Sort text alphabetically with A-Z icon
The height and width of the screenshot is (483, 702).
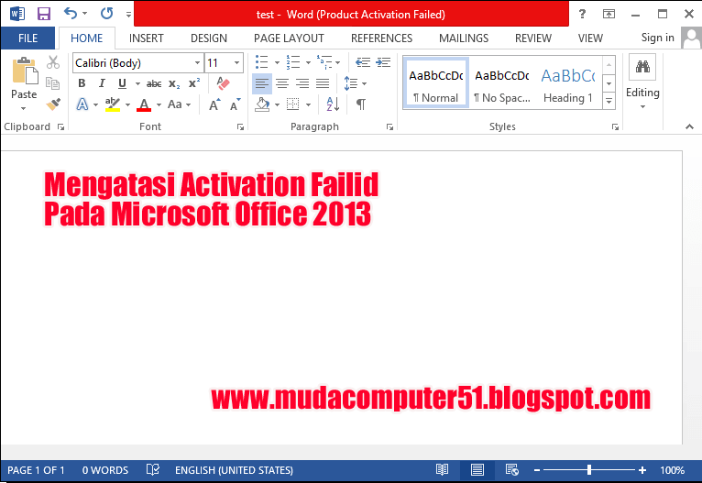333,104
